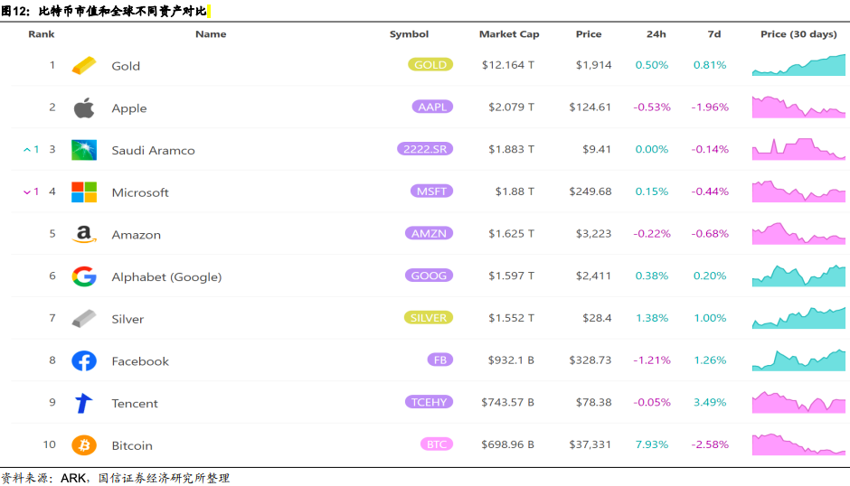
Task: Click Facebook's price $328.73
Action: 590,360
